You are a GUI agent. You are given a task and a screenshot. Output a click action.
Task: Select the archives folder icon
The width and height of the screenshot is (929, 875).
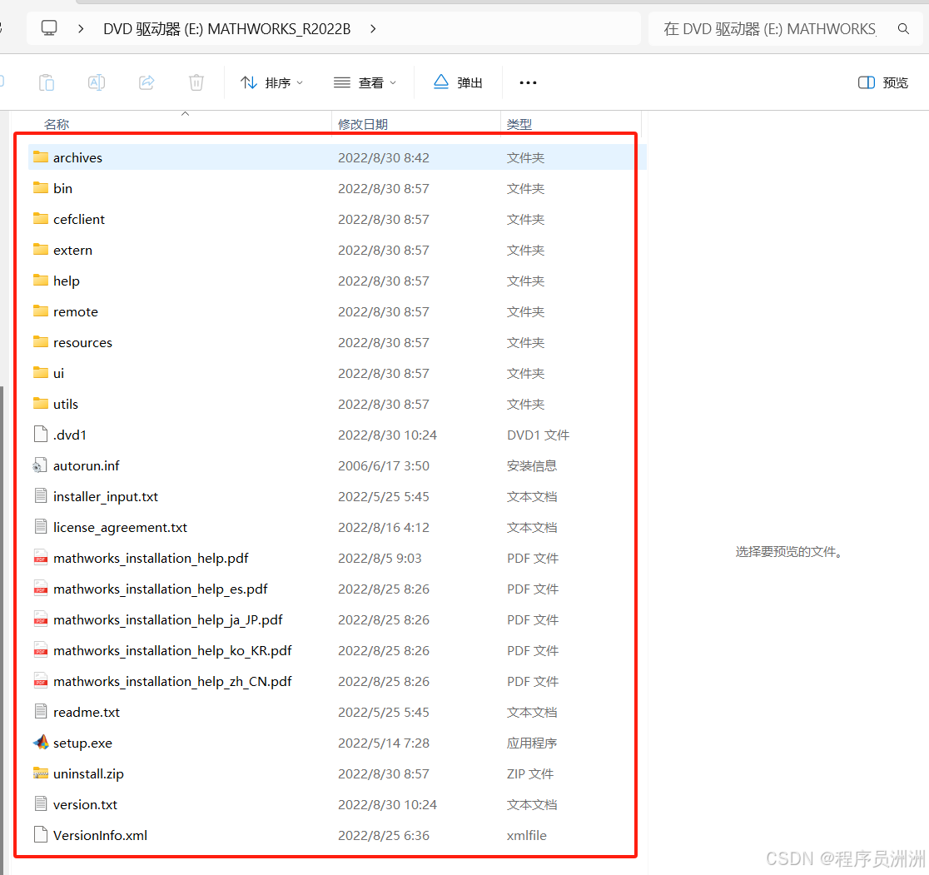(41, 157)
